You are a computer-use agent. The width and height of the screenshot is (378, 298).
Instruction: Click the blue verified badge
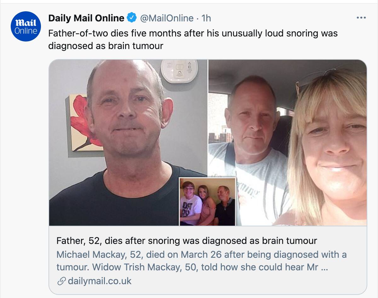point(132,18)
